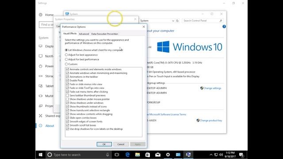Click the search magnifier in Search Control Panel

(221, 21)
